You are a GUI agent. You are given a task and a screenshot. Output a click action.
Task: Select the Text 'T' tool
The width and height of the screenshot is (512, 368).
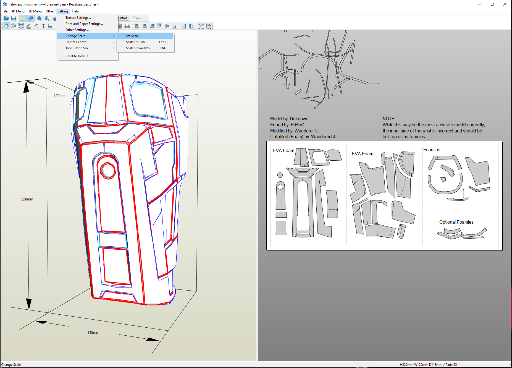coord(43,26)
